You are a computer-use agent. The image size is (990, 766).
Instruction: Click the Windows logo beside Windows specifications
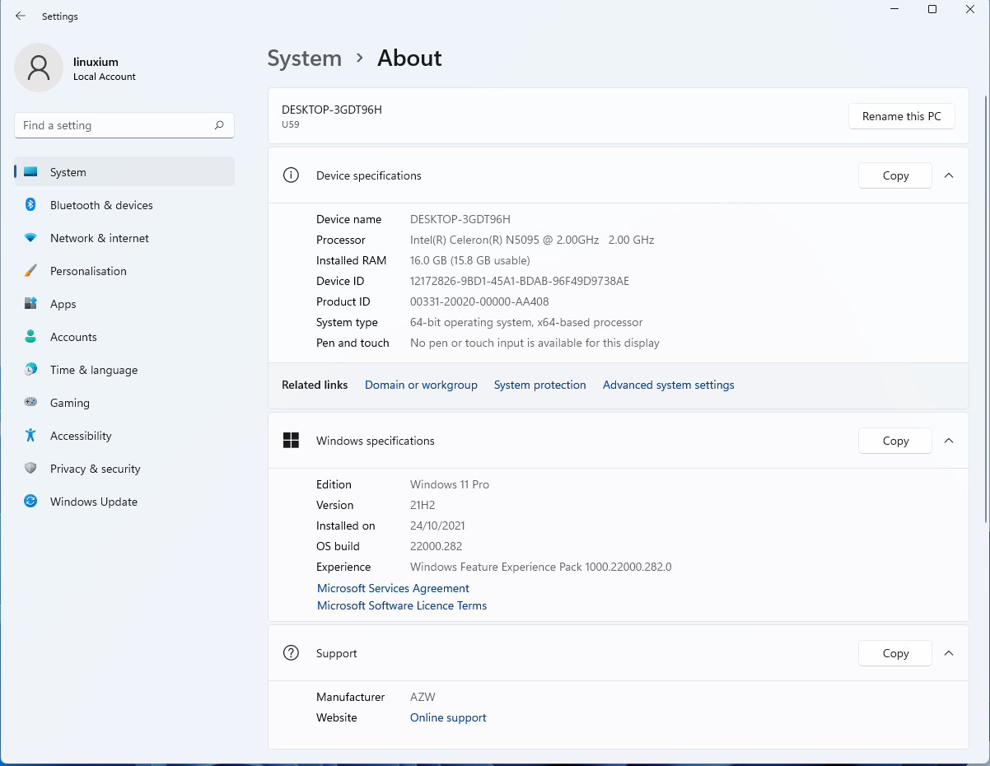pos(291,441)
